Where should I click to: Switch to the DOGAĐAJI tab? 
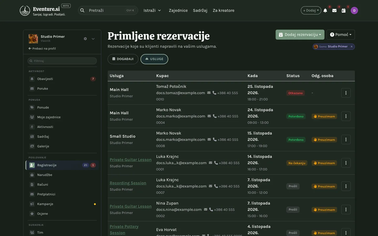(123, 59)
